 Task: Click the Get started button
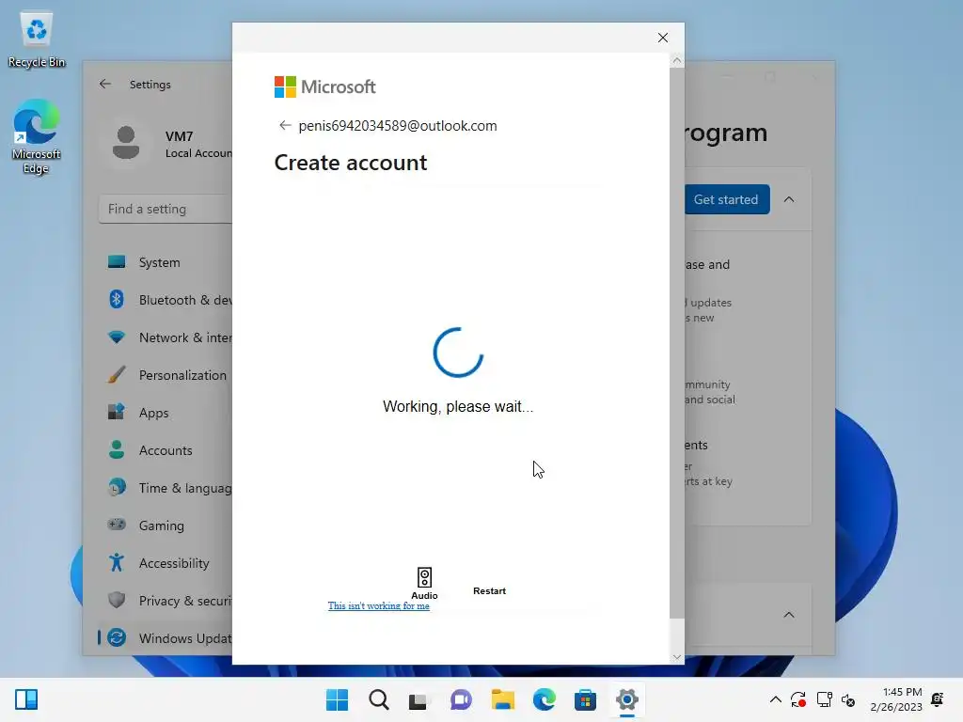pyautogui.click(x=727, y=199)
